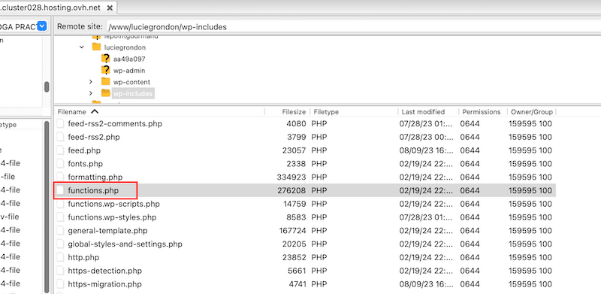Select the https-detection.php filename

click(104, 271)
